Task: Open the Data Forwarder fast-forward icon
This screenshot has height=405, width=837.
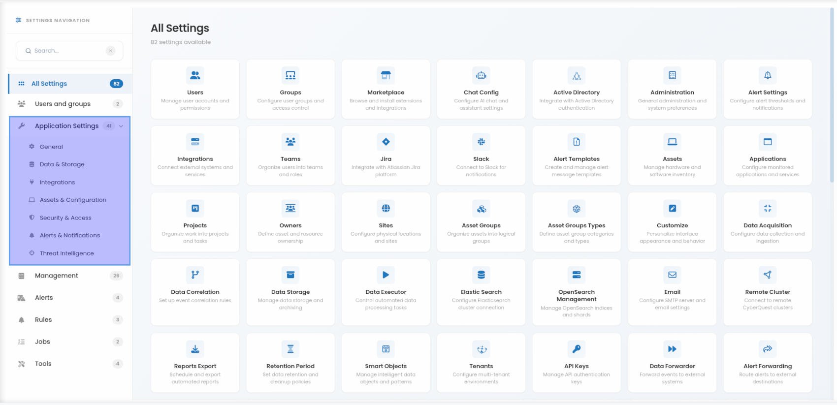Action: pyautogui.click(x=672, y=349)
